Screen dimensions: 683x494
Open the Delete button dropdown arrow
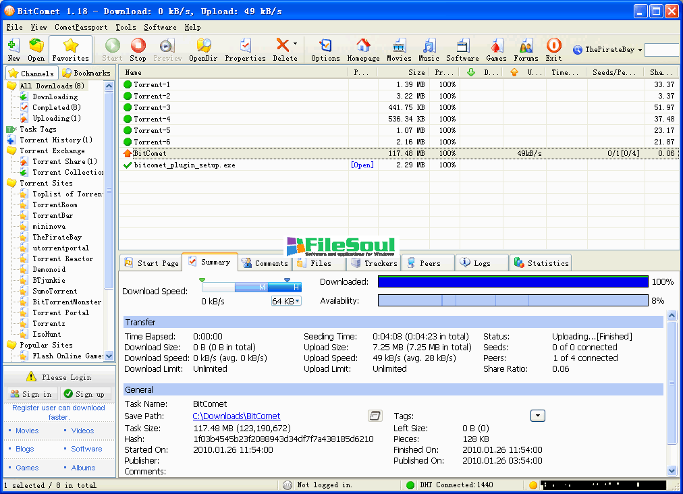pos(295,44)
